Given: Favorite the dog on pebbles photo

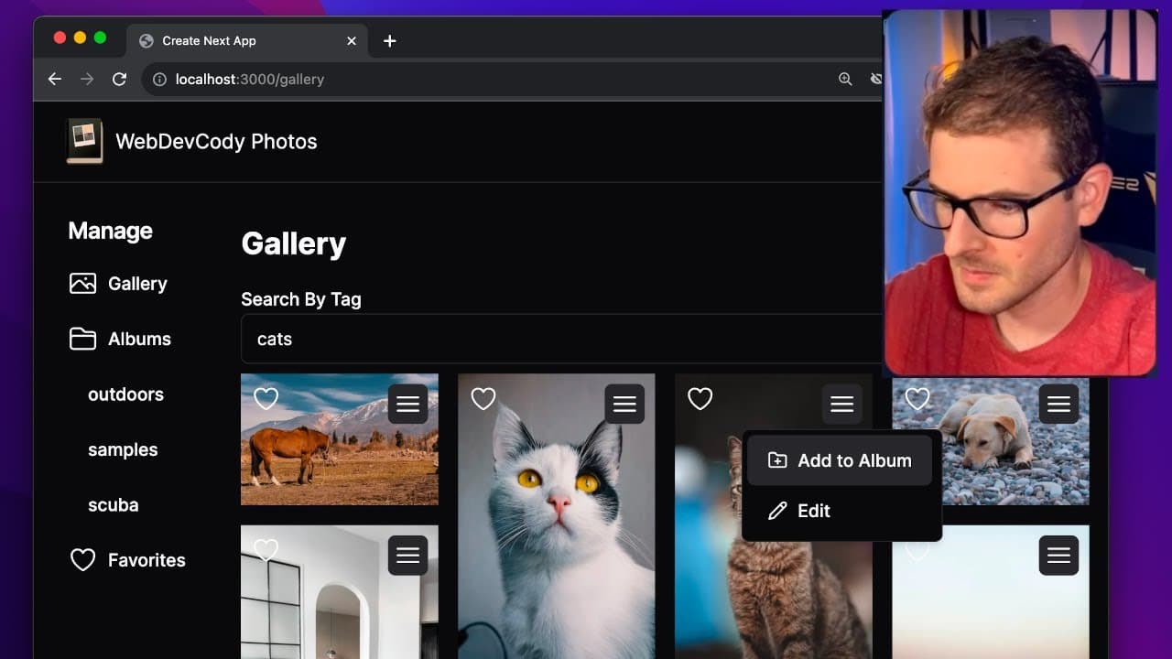Looking at the screenshot, I should coord(917,398).
